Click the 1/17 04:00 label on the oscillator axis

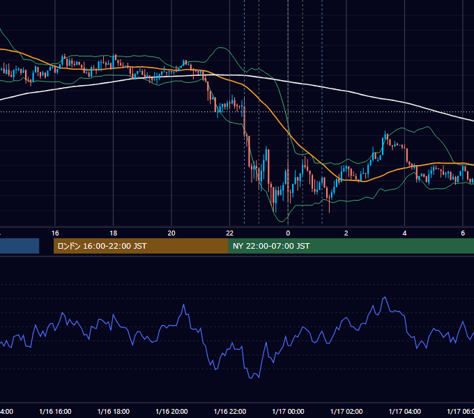(405, 412)
